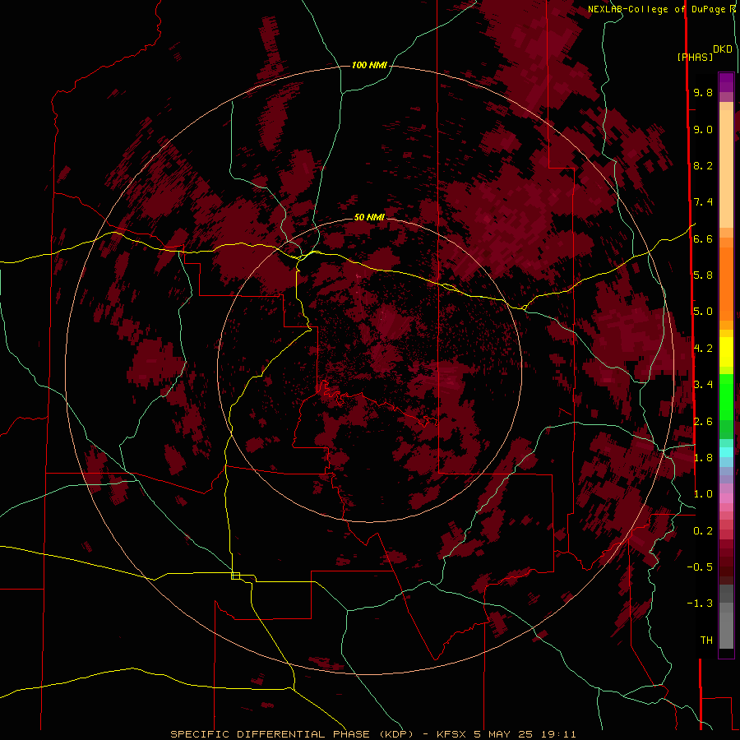The image size is (740, 740).
Task: Click the KFSX station identifier
Action: click(453, 734)
